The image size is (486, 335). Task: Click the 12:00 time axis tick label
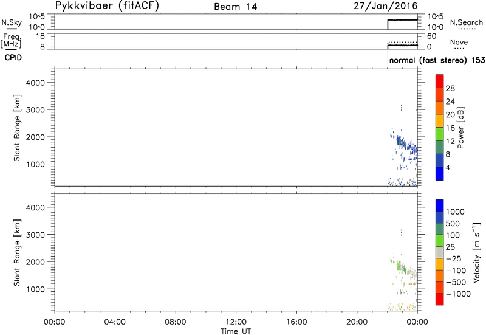236,322
